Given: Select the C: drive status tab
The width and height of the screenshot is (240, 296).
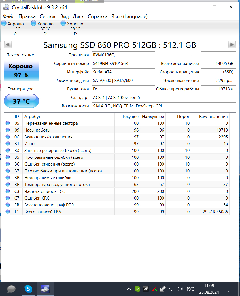Looking at the screenshot, I should pyautogui.click(x=16, y=29).
